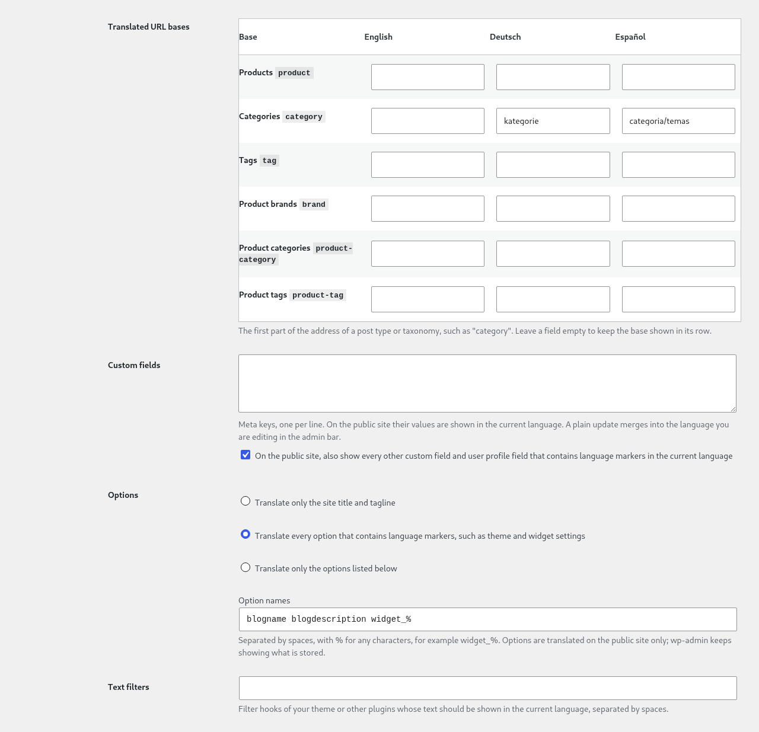Click the Español field for Product brands
759x732 pixels.
tap(678, 209)
